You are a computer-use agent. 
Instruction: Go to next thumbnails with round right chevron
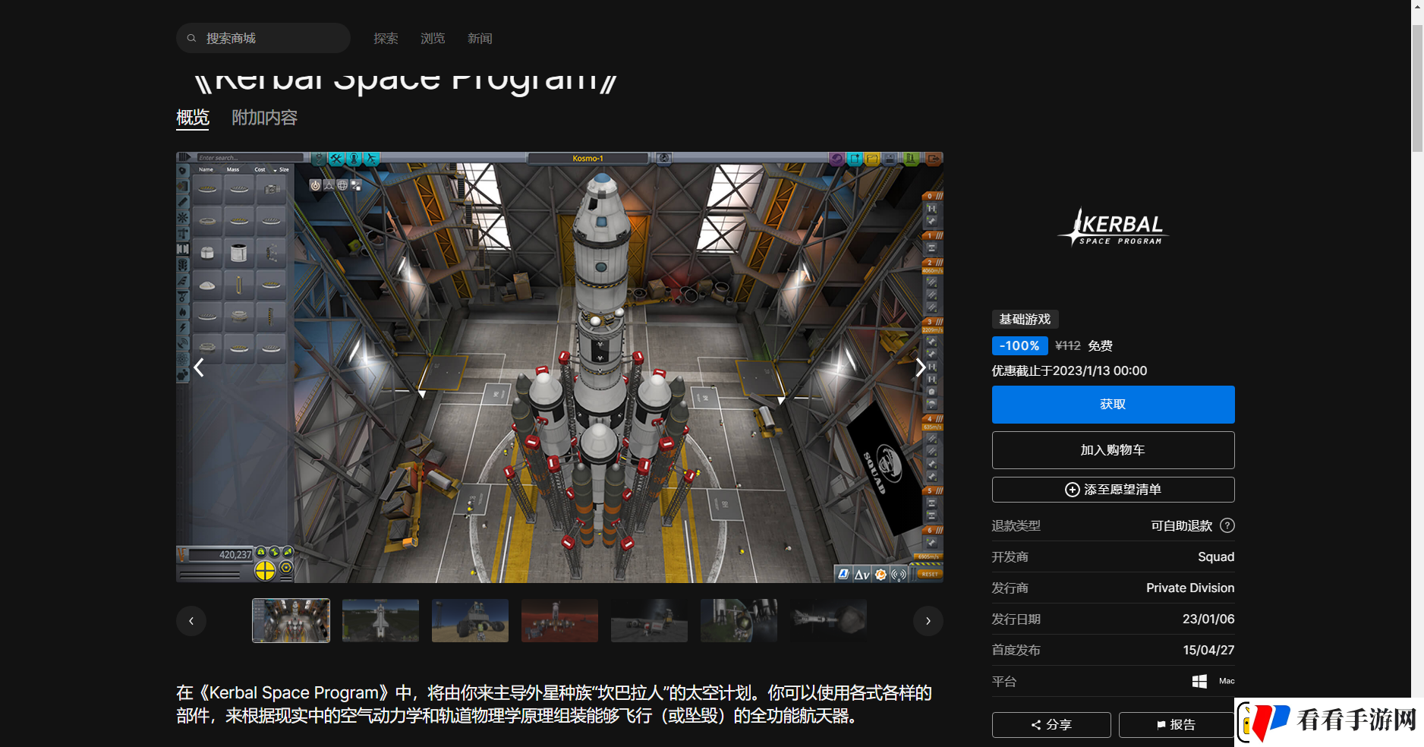coord(928,620)
